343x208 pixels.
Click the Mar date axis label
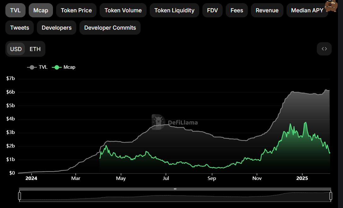(x=76, y=178)
